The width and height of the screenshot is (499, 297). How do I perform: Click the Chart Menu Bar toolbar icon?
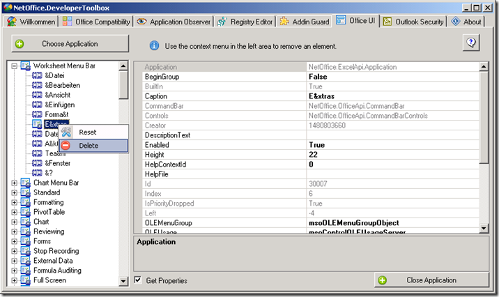(26, 183)
